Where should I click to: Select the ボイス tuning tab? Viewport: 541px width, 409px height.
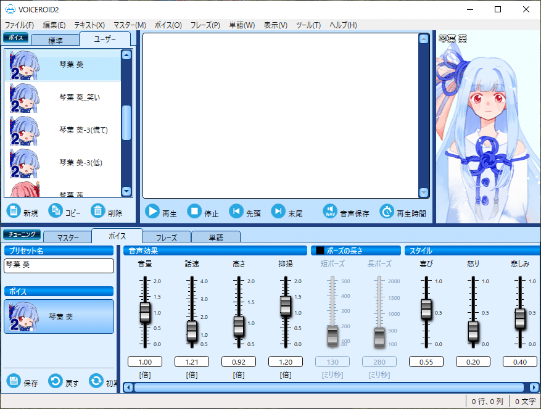point(117,236)
